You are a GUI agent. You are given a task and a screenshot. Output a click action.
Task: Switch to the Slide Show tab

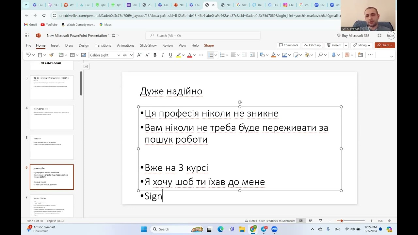(148, 45)
